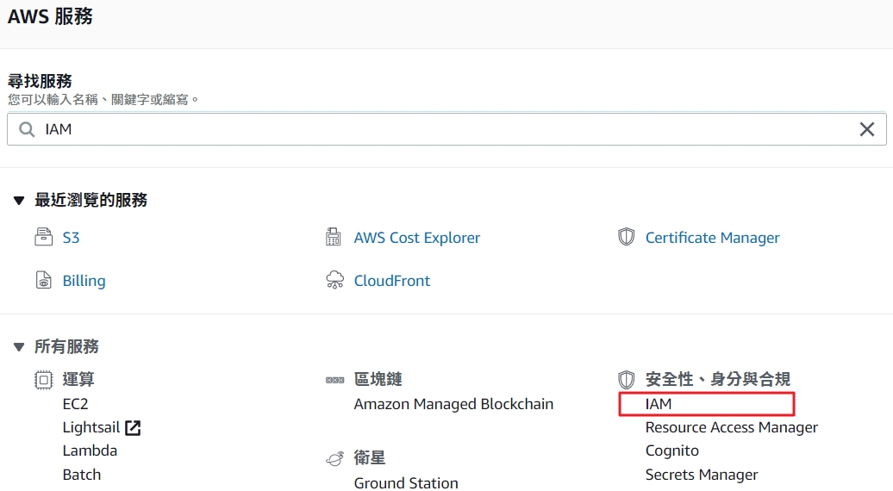Image resolution: width=893 pixels, height=491 pixels.
Task: Open Lambda service
Action: (x=90, y=451)
